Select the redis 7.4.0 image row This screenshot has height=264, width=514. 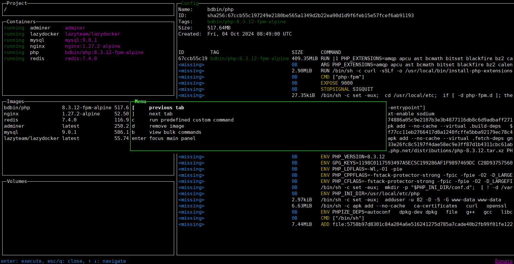point(67,120)
